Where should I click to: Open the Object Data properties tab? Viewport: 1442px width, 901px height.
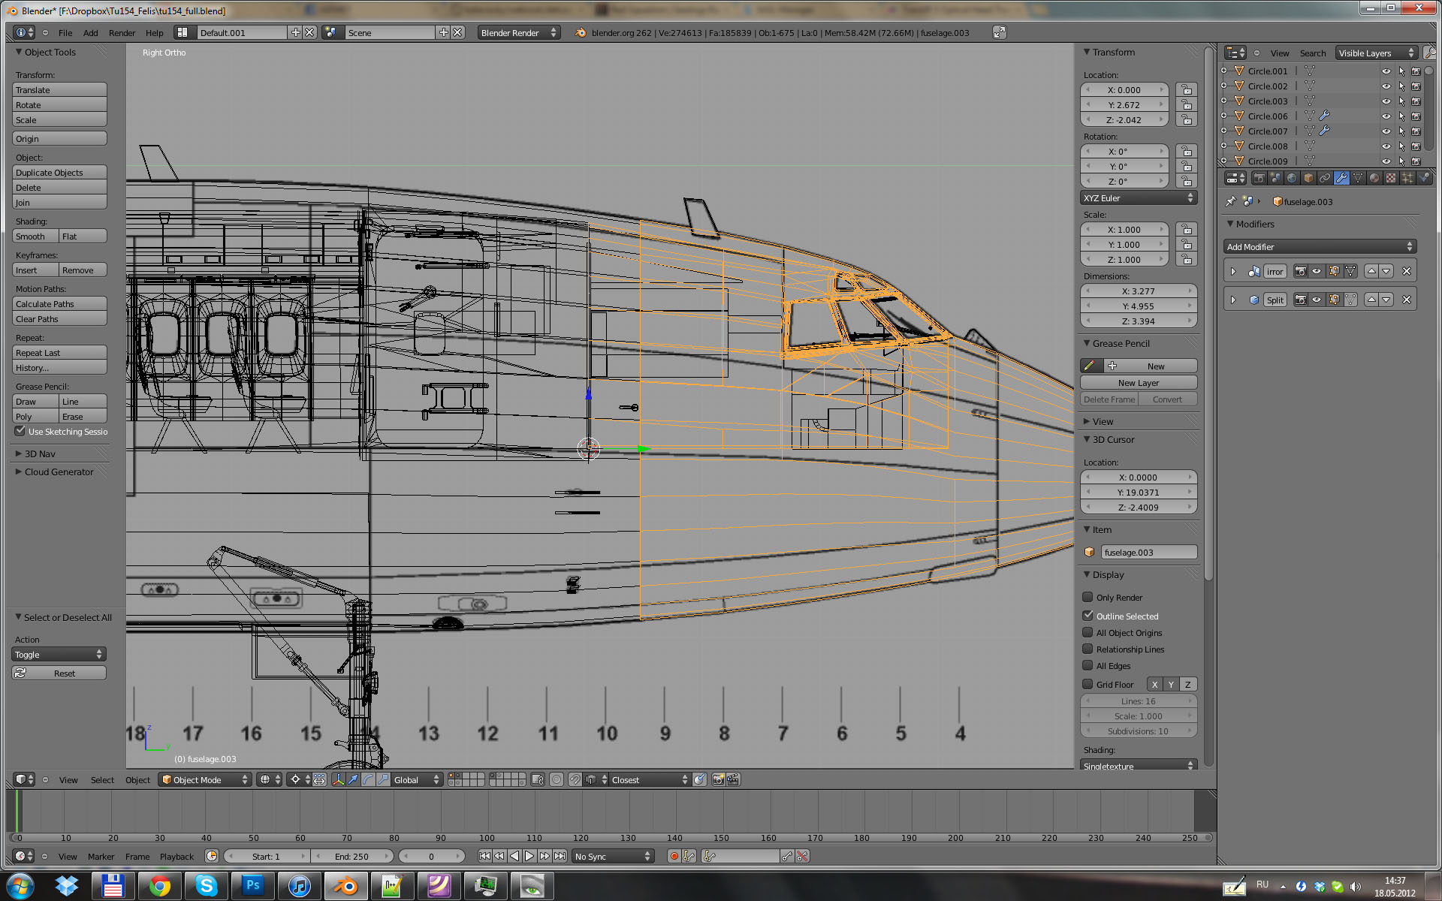click(x=1358, y=179)
